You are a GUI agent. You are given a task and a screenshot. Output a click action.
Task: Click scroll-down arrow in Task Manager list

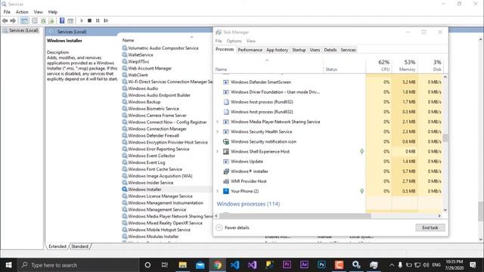[445, 210]
